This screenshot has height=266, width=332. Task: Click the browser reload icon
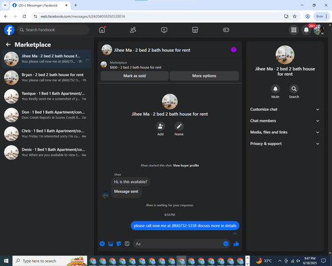(x=25, y=16)
